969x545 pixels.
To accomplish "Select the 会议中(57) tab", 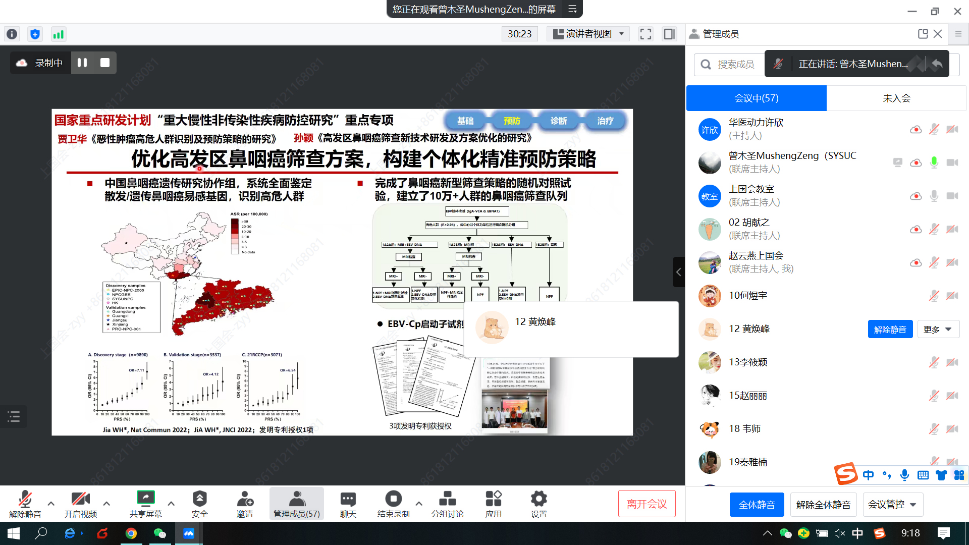I will click(756, 98).
